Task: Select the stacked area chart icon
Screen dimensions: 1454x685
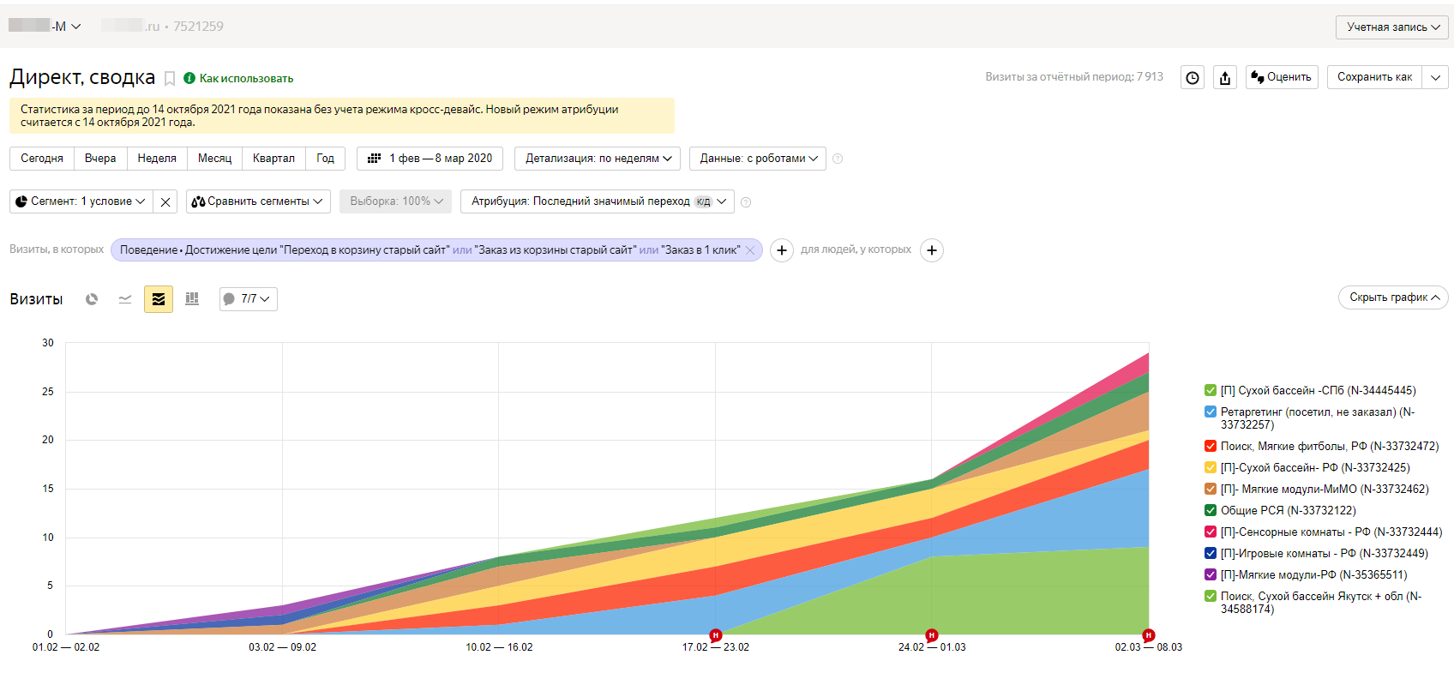Action: tap(159, 299)
